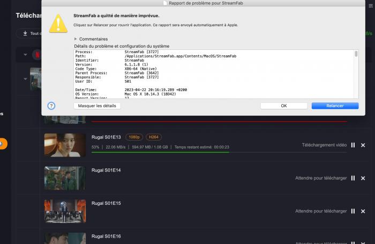The image size is (375, 244).
Task: Click the H264 codec badge
Action: click(x=154, y=137)
